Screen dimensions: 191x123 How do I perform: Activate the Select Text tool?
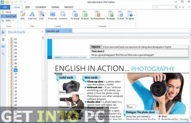pyautogui.click(x=9, y=16)
